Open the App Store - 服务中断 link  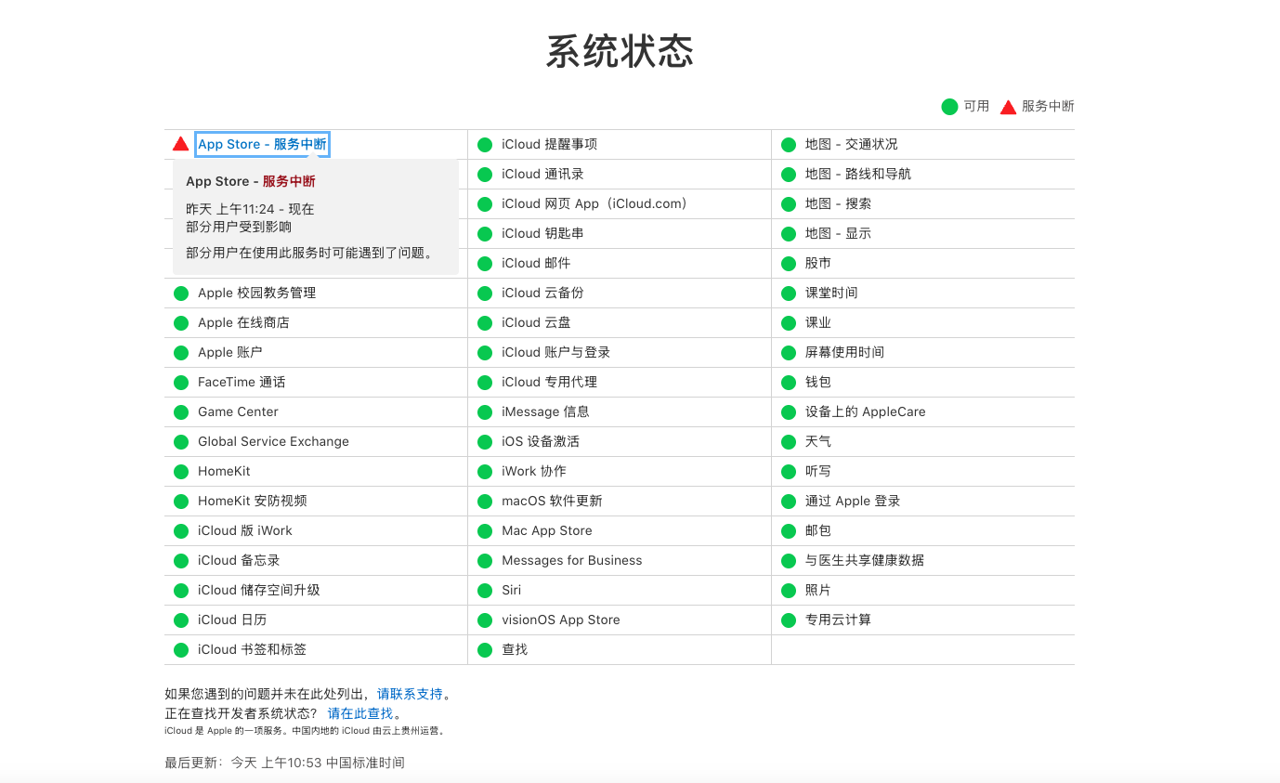(x=262, y=144)
